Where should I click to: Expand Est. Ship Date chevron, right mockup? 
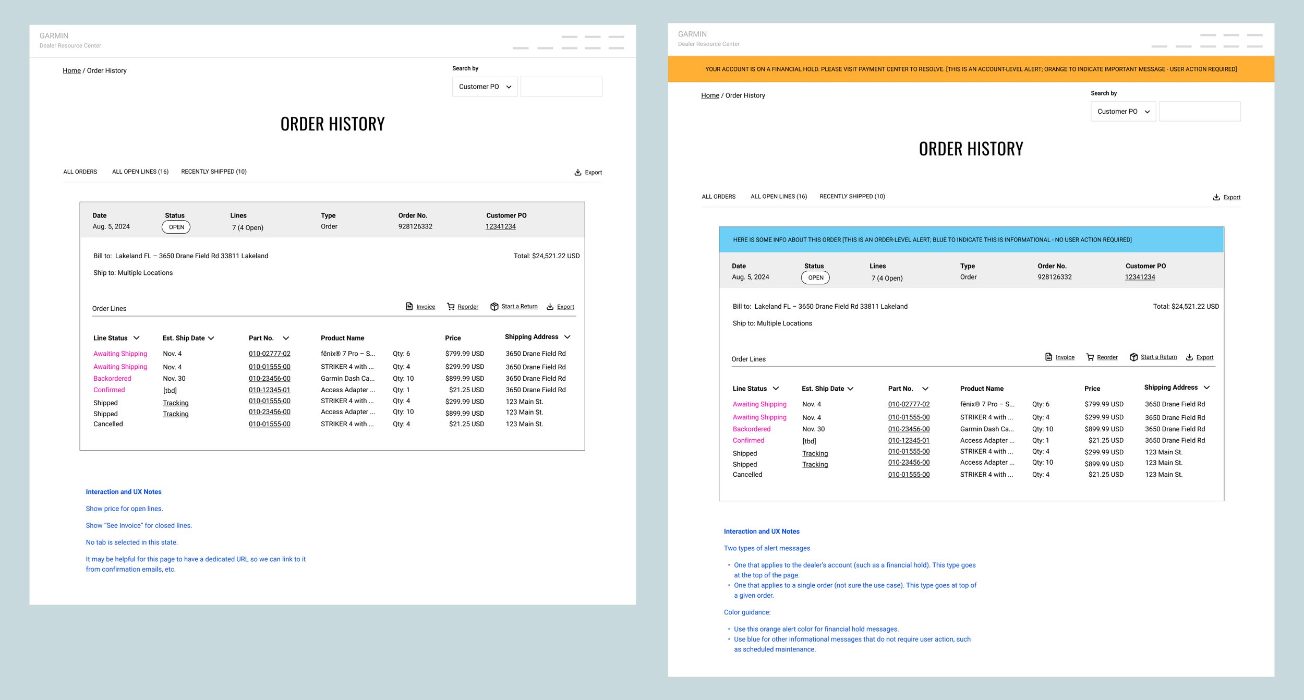click(x=850, y=389)
